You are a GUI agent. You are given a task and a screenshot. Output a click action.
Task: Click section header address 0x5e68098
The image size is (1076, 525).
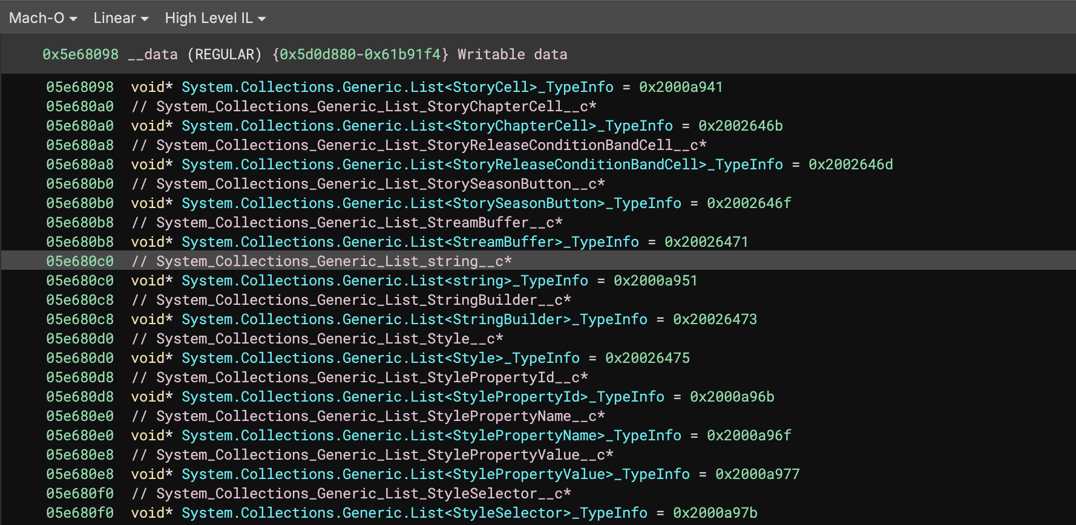point(80,54)
